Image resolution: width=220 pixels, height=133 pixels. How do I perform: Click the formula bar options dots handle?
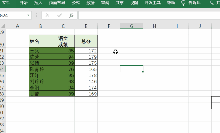36,15
